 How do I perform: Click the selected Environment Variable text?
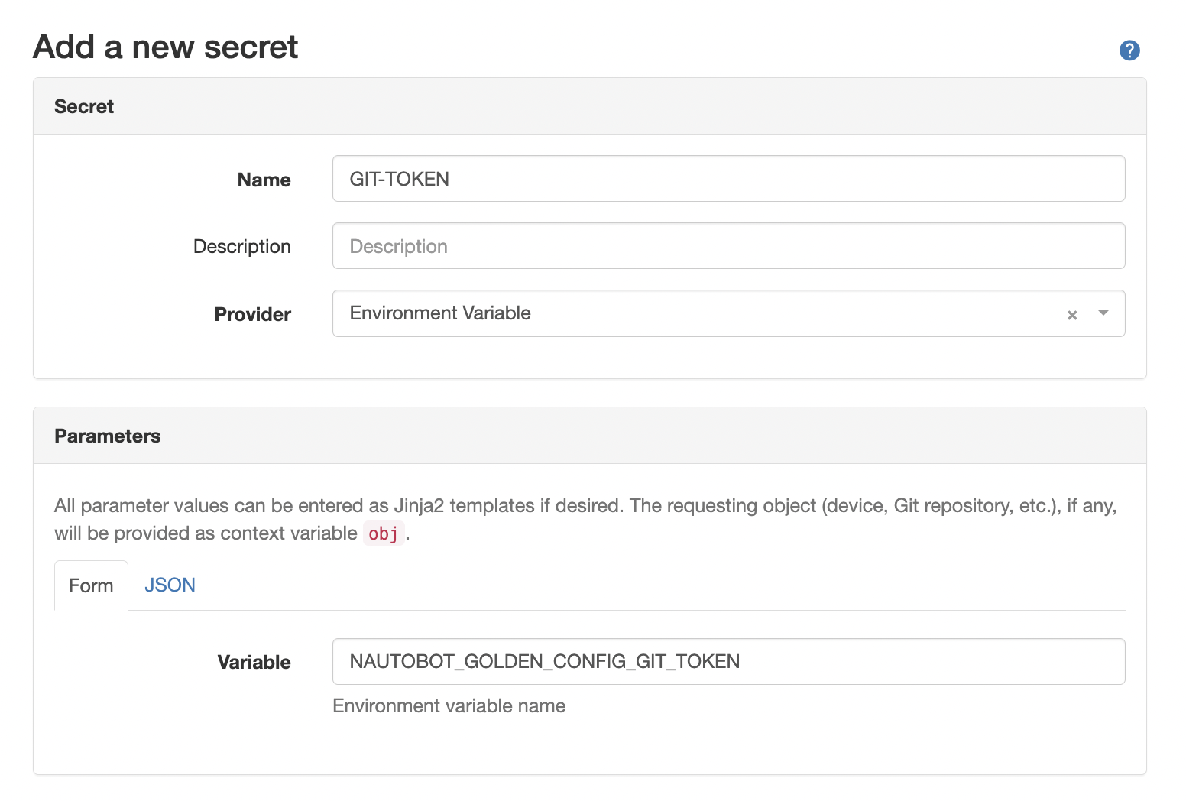coord(440,313)
